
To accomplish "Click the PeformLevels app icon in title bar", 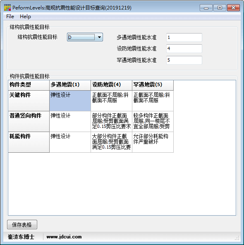I will pos(7,7).
